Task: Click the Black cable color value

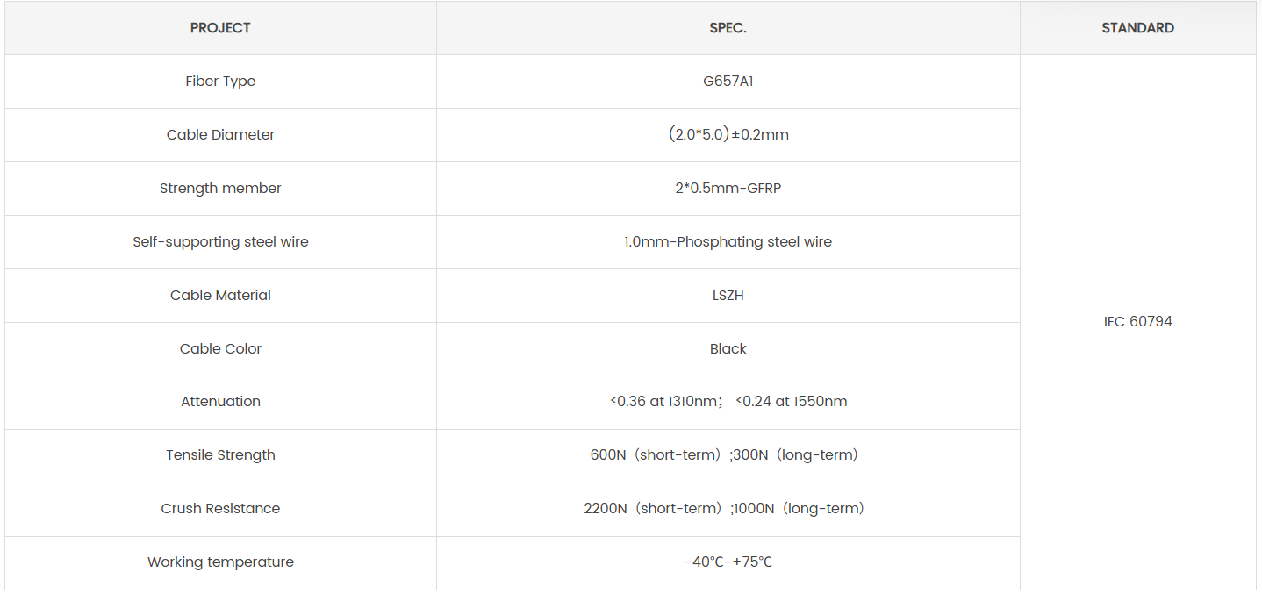Action: pyautogui.click(x=728, y=349)
